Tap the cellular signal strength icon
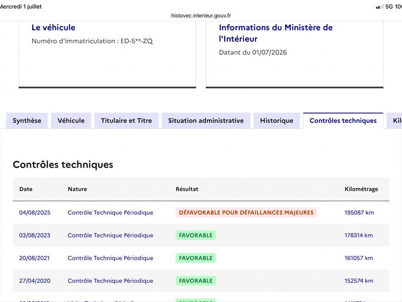Viewport: 402px width, 302px height. tap(380, 7)
